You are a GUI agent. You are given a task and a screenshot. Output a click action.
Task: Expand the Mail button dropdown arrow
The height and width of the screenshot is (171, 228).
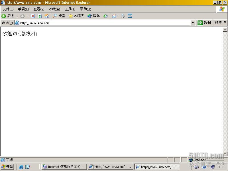[118, 16]
